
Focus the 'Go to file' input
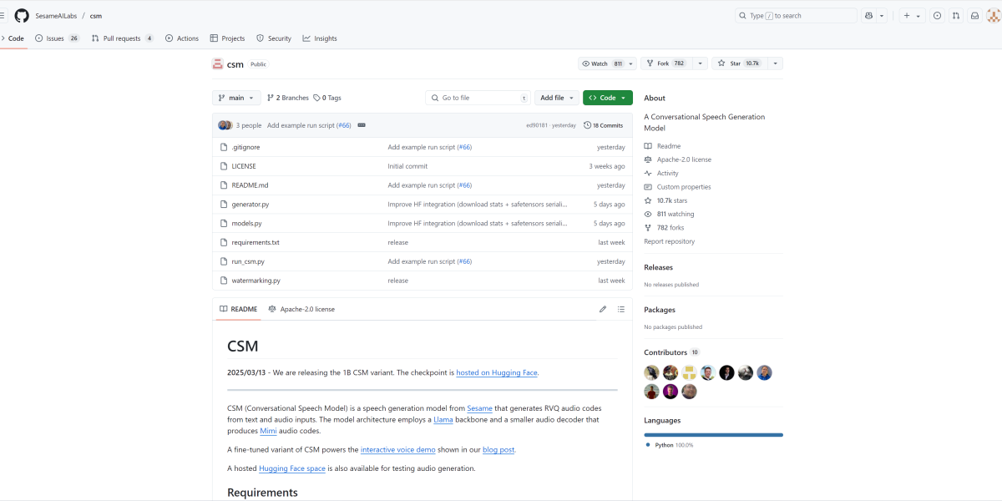[x=478, y=98]
